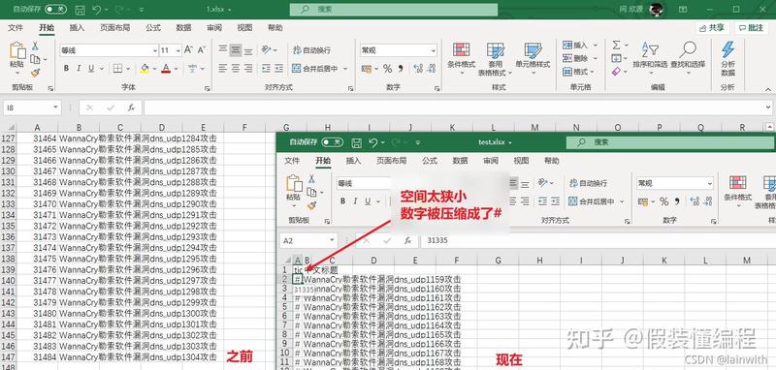Open font name dropdown 等线 in 1.xlsx
This screenshot has height=370, width=776.
[155, 50]
